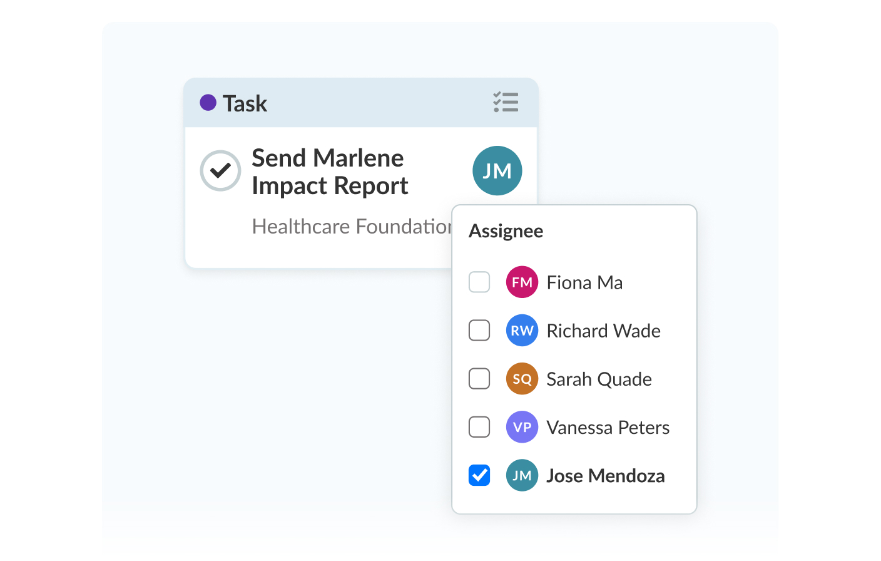The width and height of the screenshot is (881, 561).
Task: Click the SQ avatar icon
Action: coord(522,378)
